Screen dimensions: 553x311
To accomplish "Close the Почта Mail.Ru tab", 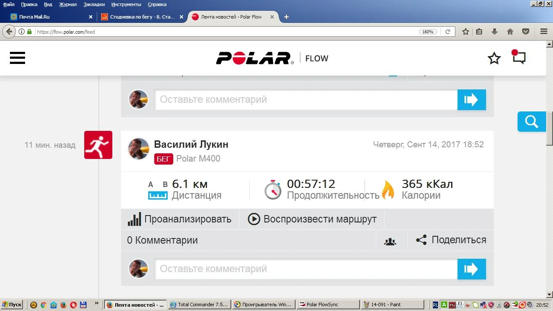I will point(91,17).
